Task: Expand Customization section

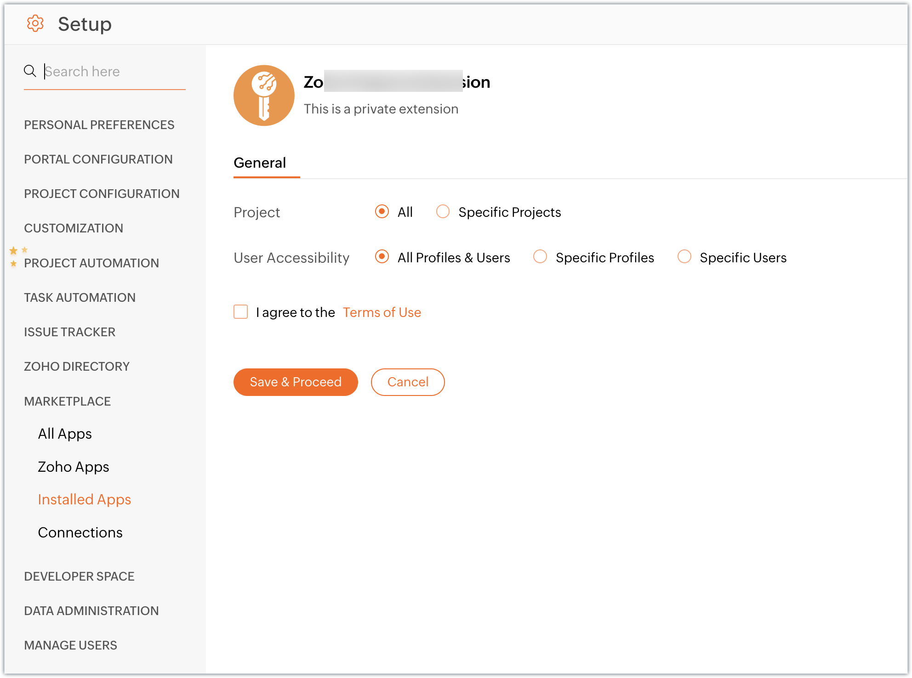Action: pos(74,228)
